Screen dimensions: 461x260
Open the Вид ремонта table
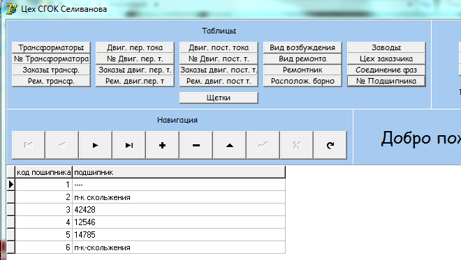tap(302, 59)
